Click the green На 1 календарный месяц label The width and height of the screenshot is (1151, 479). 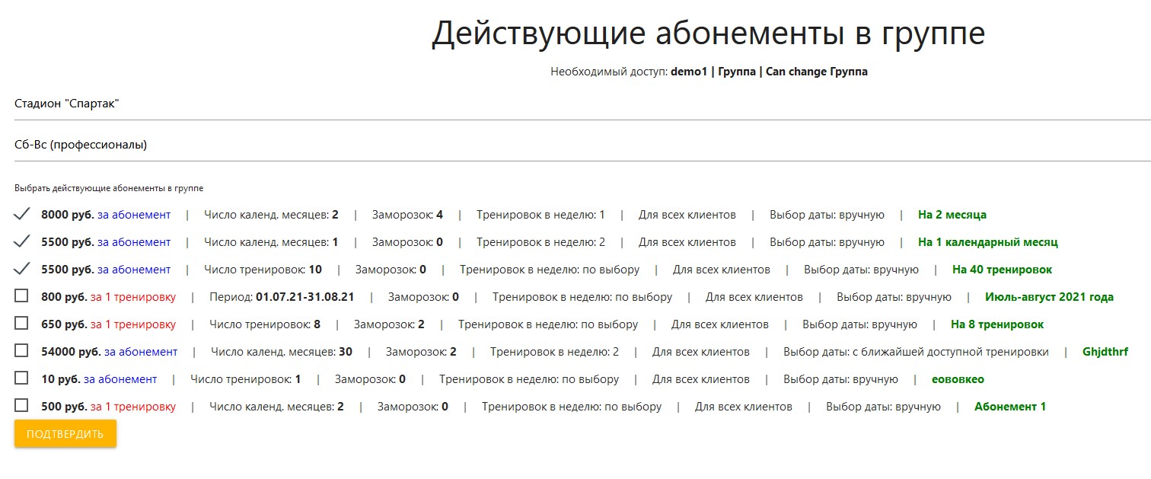[987, 242]
